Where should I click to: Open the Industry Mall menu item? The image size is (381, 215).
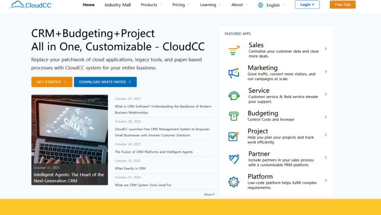click(118, 5)
